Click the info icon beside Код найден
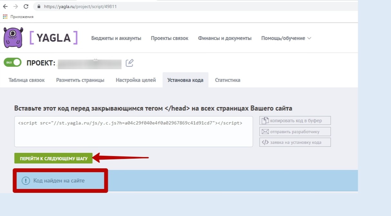391x216 pixels. pos(25,181)
